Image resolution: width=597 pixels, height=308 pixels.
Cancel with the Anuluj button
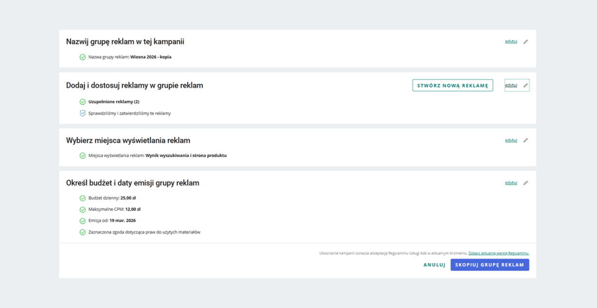[434, 265]
